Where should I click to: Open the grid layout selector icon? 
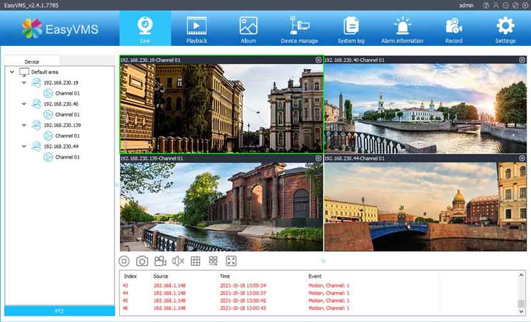[x=195, y=261]
